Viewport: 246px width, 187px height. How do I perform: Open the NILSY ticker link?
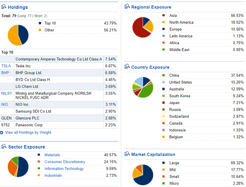tap(7, 93)
